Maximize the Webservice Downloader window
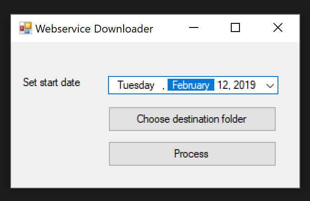Viewport: 310px width, 201px height. click(x=235, y=28)
